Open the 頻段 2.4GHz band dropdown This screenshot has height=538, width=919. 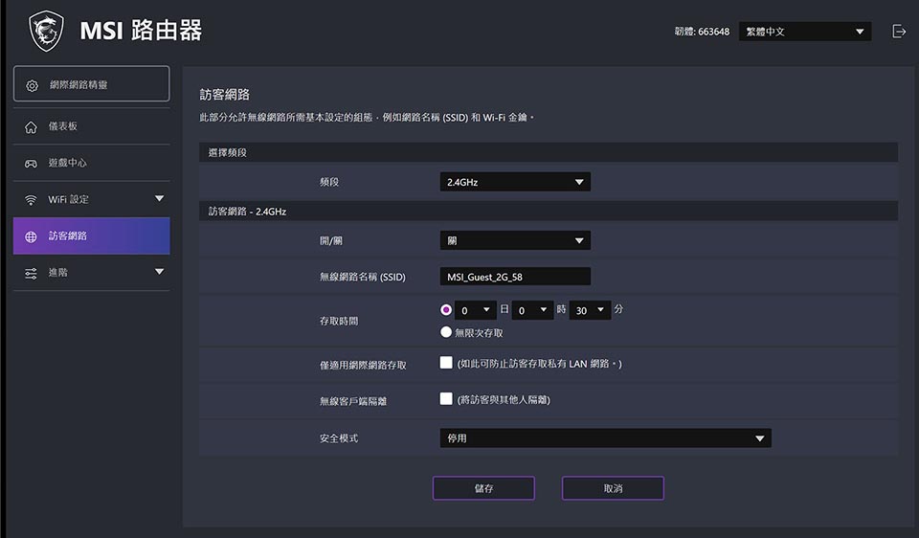tap(515, 182)
